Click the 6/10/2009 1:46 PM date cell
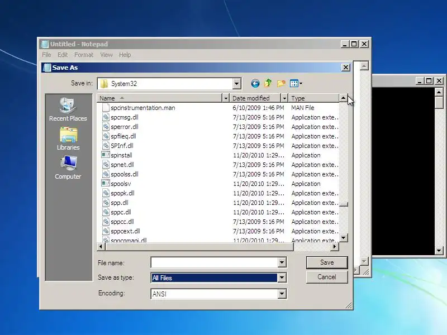 (x=258, y=108)
